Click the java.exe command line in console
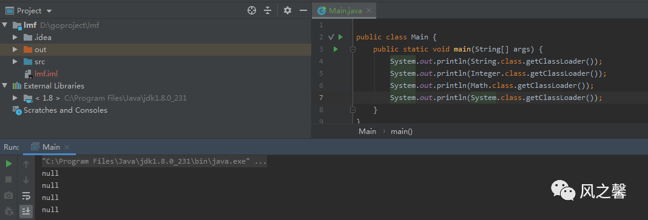648x220 pixels. pos(154,161)
